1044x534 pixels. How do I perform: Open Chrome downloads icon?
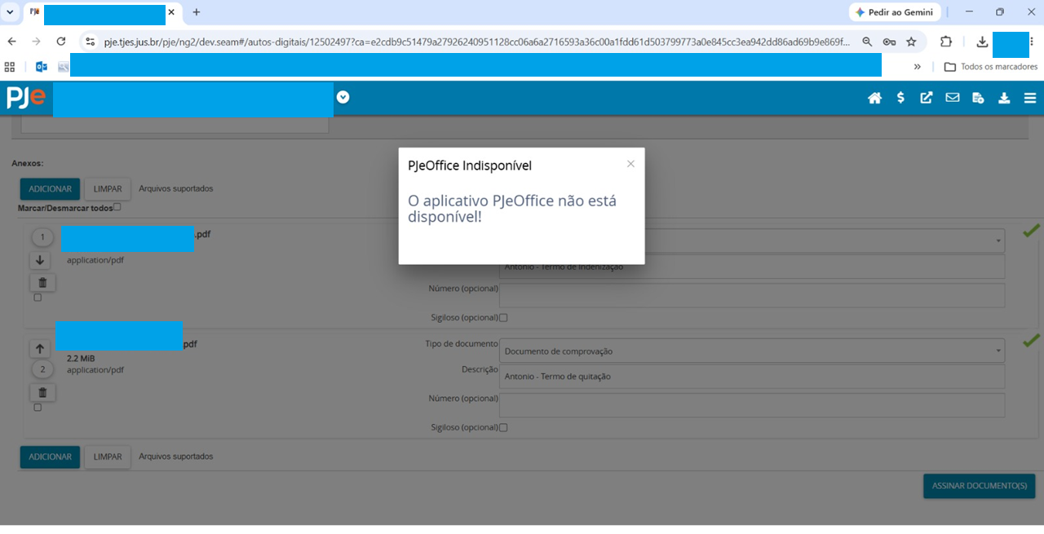pos(982,42)
